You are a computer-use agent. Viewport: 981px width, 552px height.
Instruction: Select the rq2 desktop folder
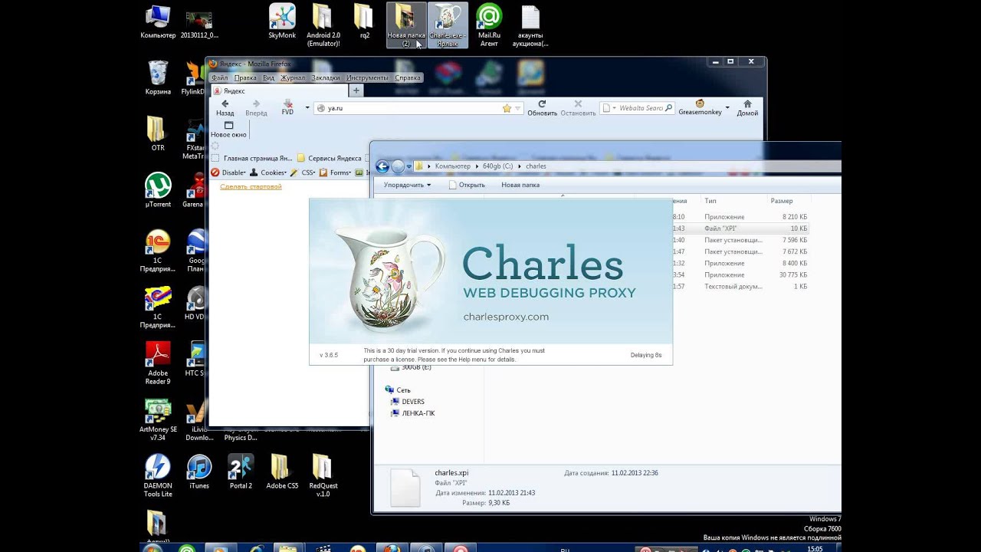coord(365,22)
